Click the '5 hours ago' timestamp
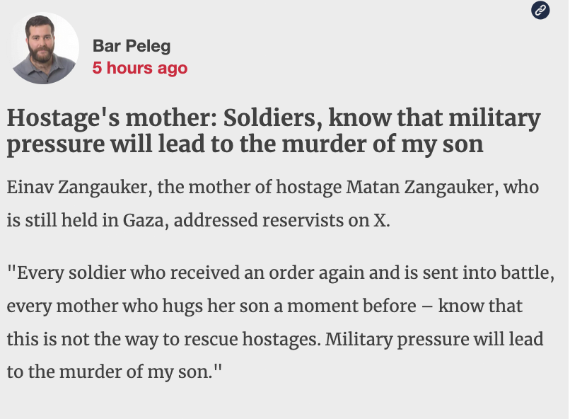The width and height of the screenshot is (570, 419). pos(140,68)
